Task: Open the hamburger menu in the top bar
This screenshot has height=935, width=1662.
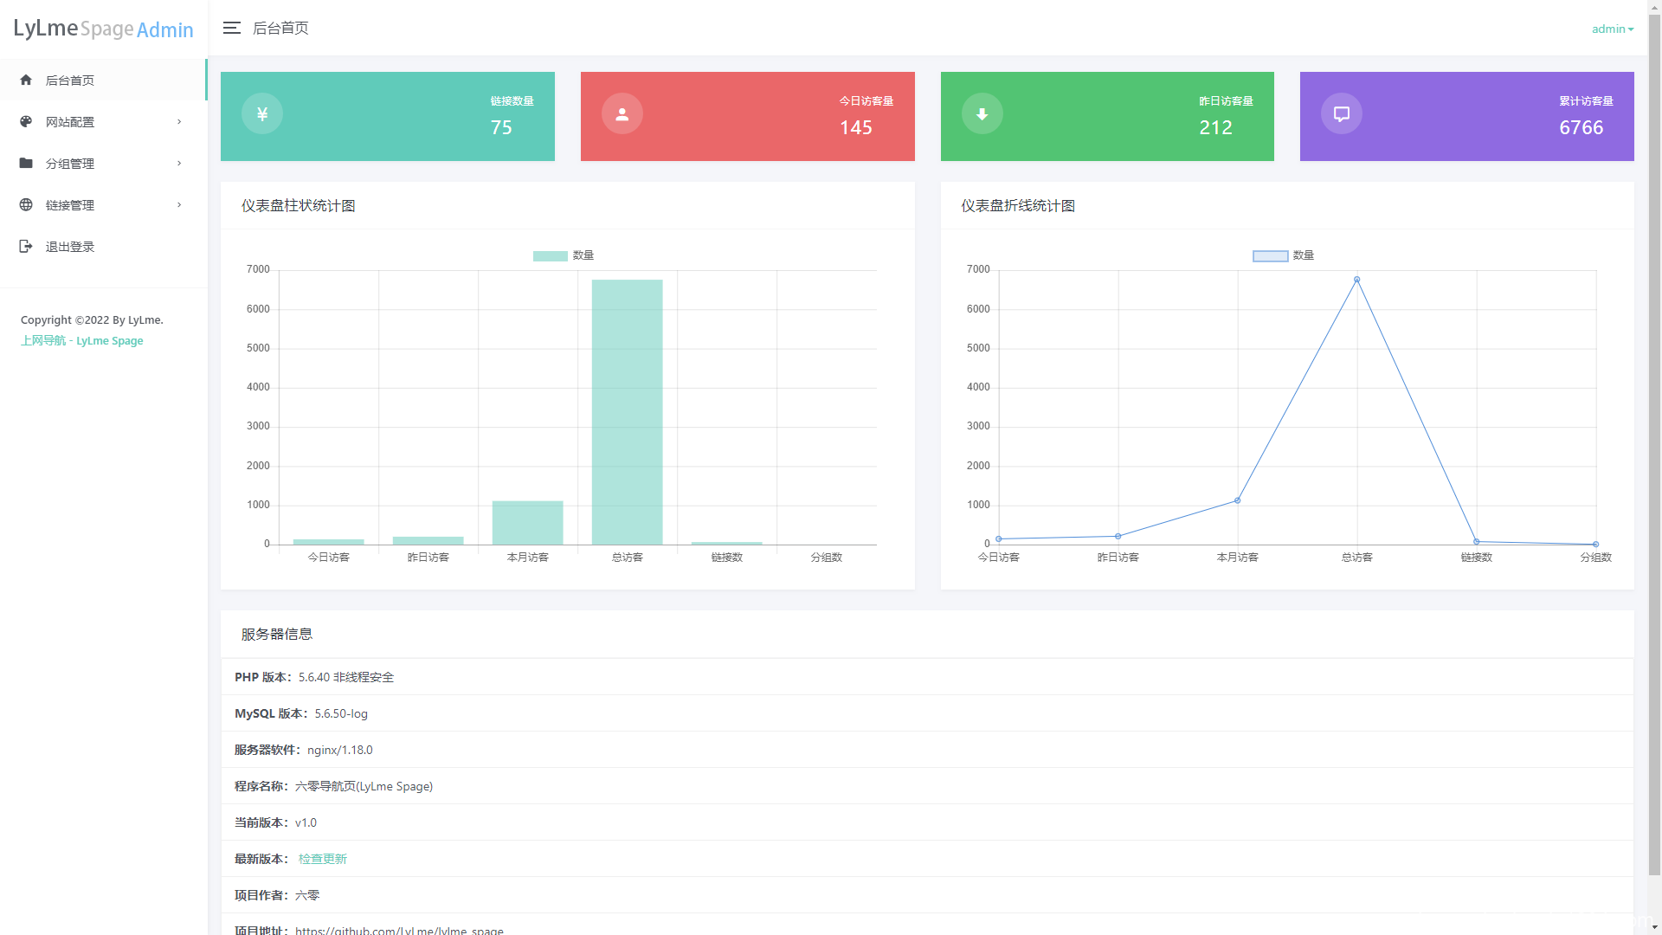Action: 231,28
